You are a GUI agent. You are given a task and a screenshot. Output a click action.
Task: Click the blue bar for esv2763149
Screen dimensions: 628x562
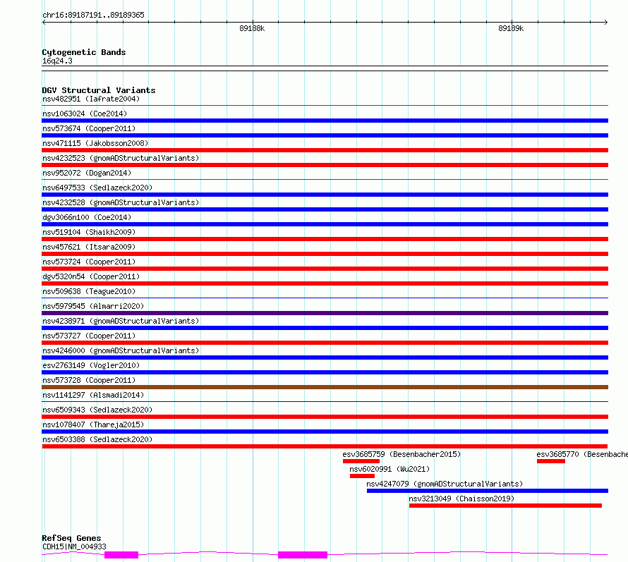click(325, 372)
